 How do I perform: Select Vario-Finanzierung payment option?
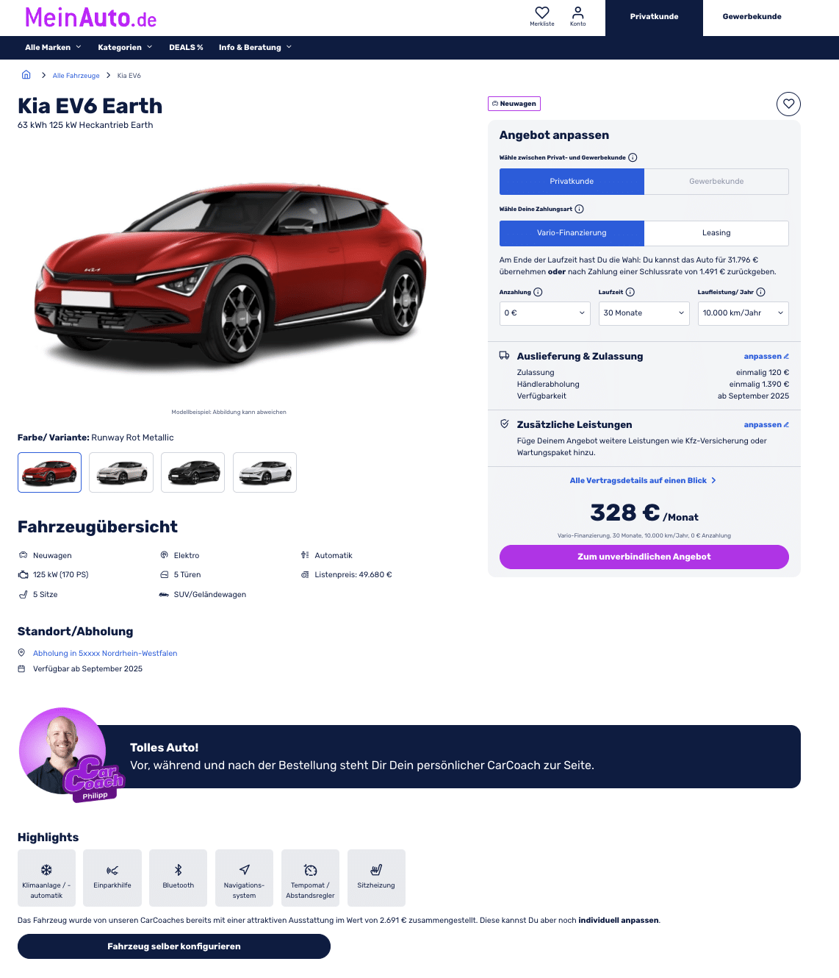point(572,233)
